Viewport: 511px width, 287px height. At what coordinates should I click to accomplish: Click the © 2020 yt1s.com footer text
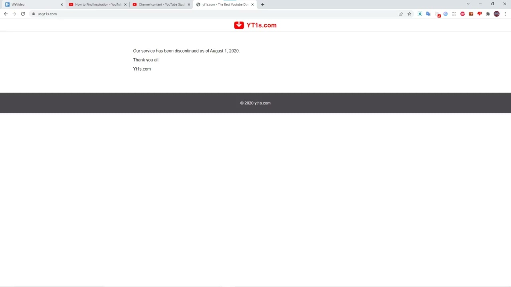pyautogui.click(x=255, y=103)
